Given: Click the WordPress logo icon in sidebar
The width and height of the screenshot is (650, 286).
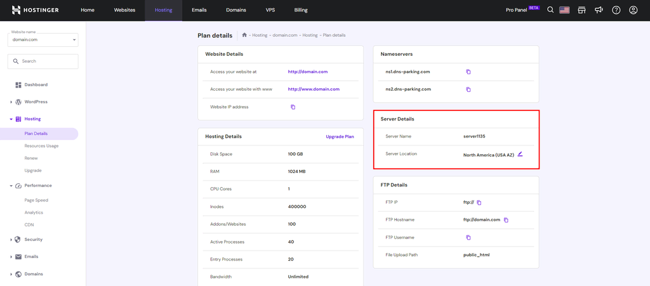Looking at the screenshot, I should coord(18,102).
